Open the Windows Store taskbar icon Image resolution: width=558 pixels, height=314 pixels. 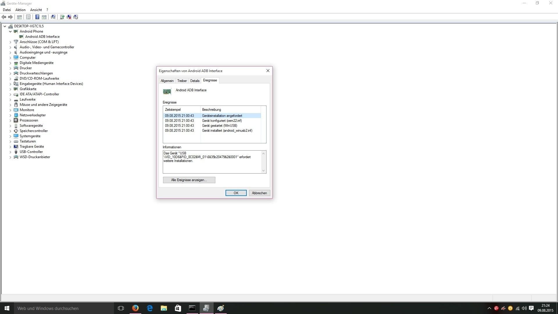pos(178,308)
